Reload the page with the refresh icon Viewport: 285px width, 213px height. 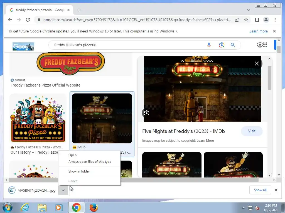[x=28, y=20]
